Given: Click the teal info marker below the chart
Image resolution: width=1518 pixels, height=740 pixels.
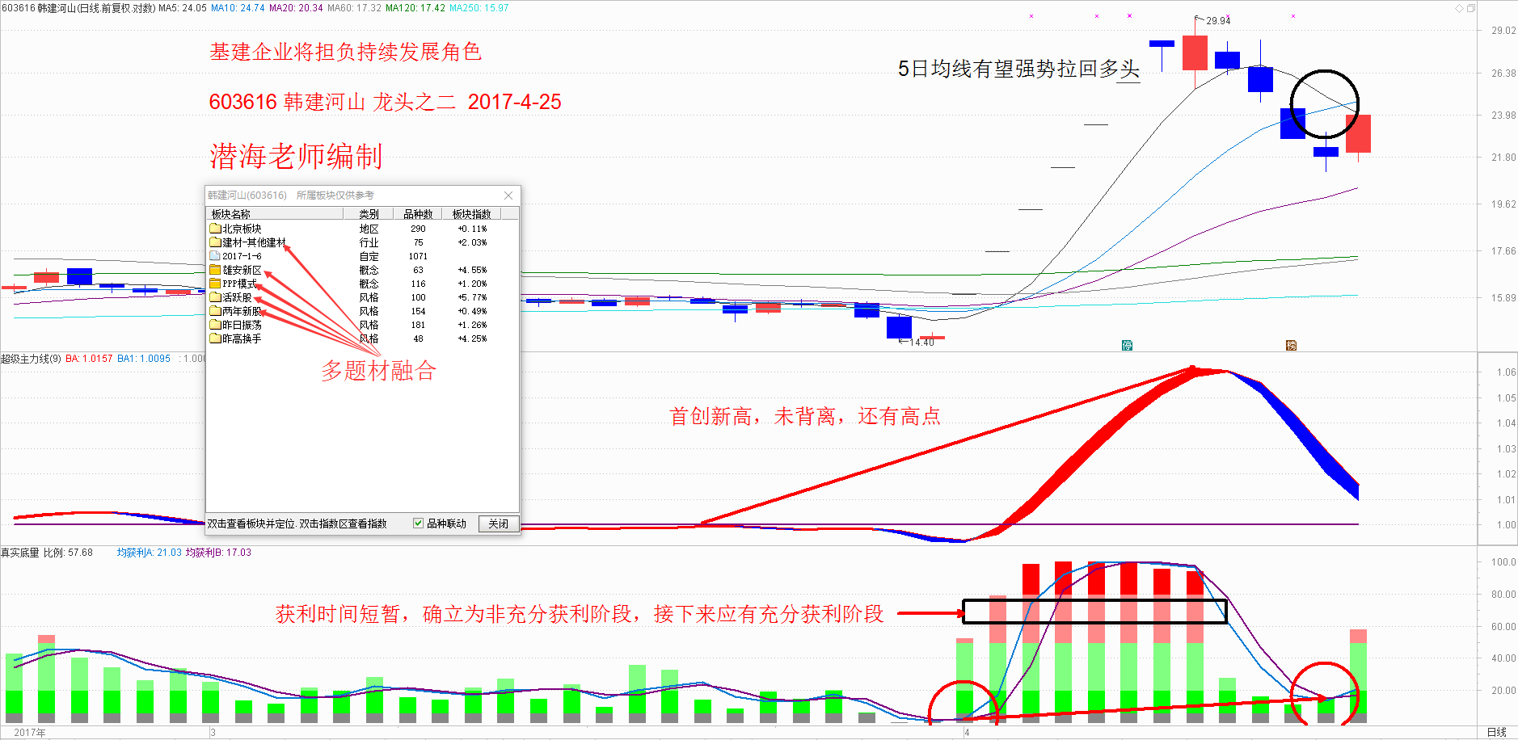Looking at the screenshot, I should [1127, 346].
